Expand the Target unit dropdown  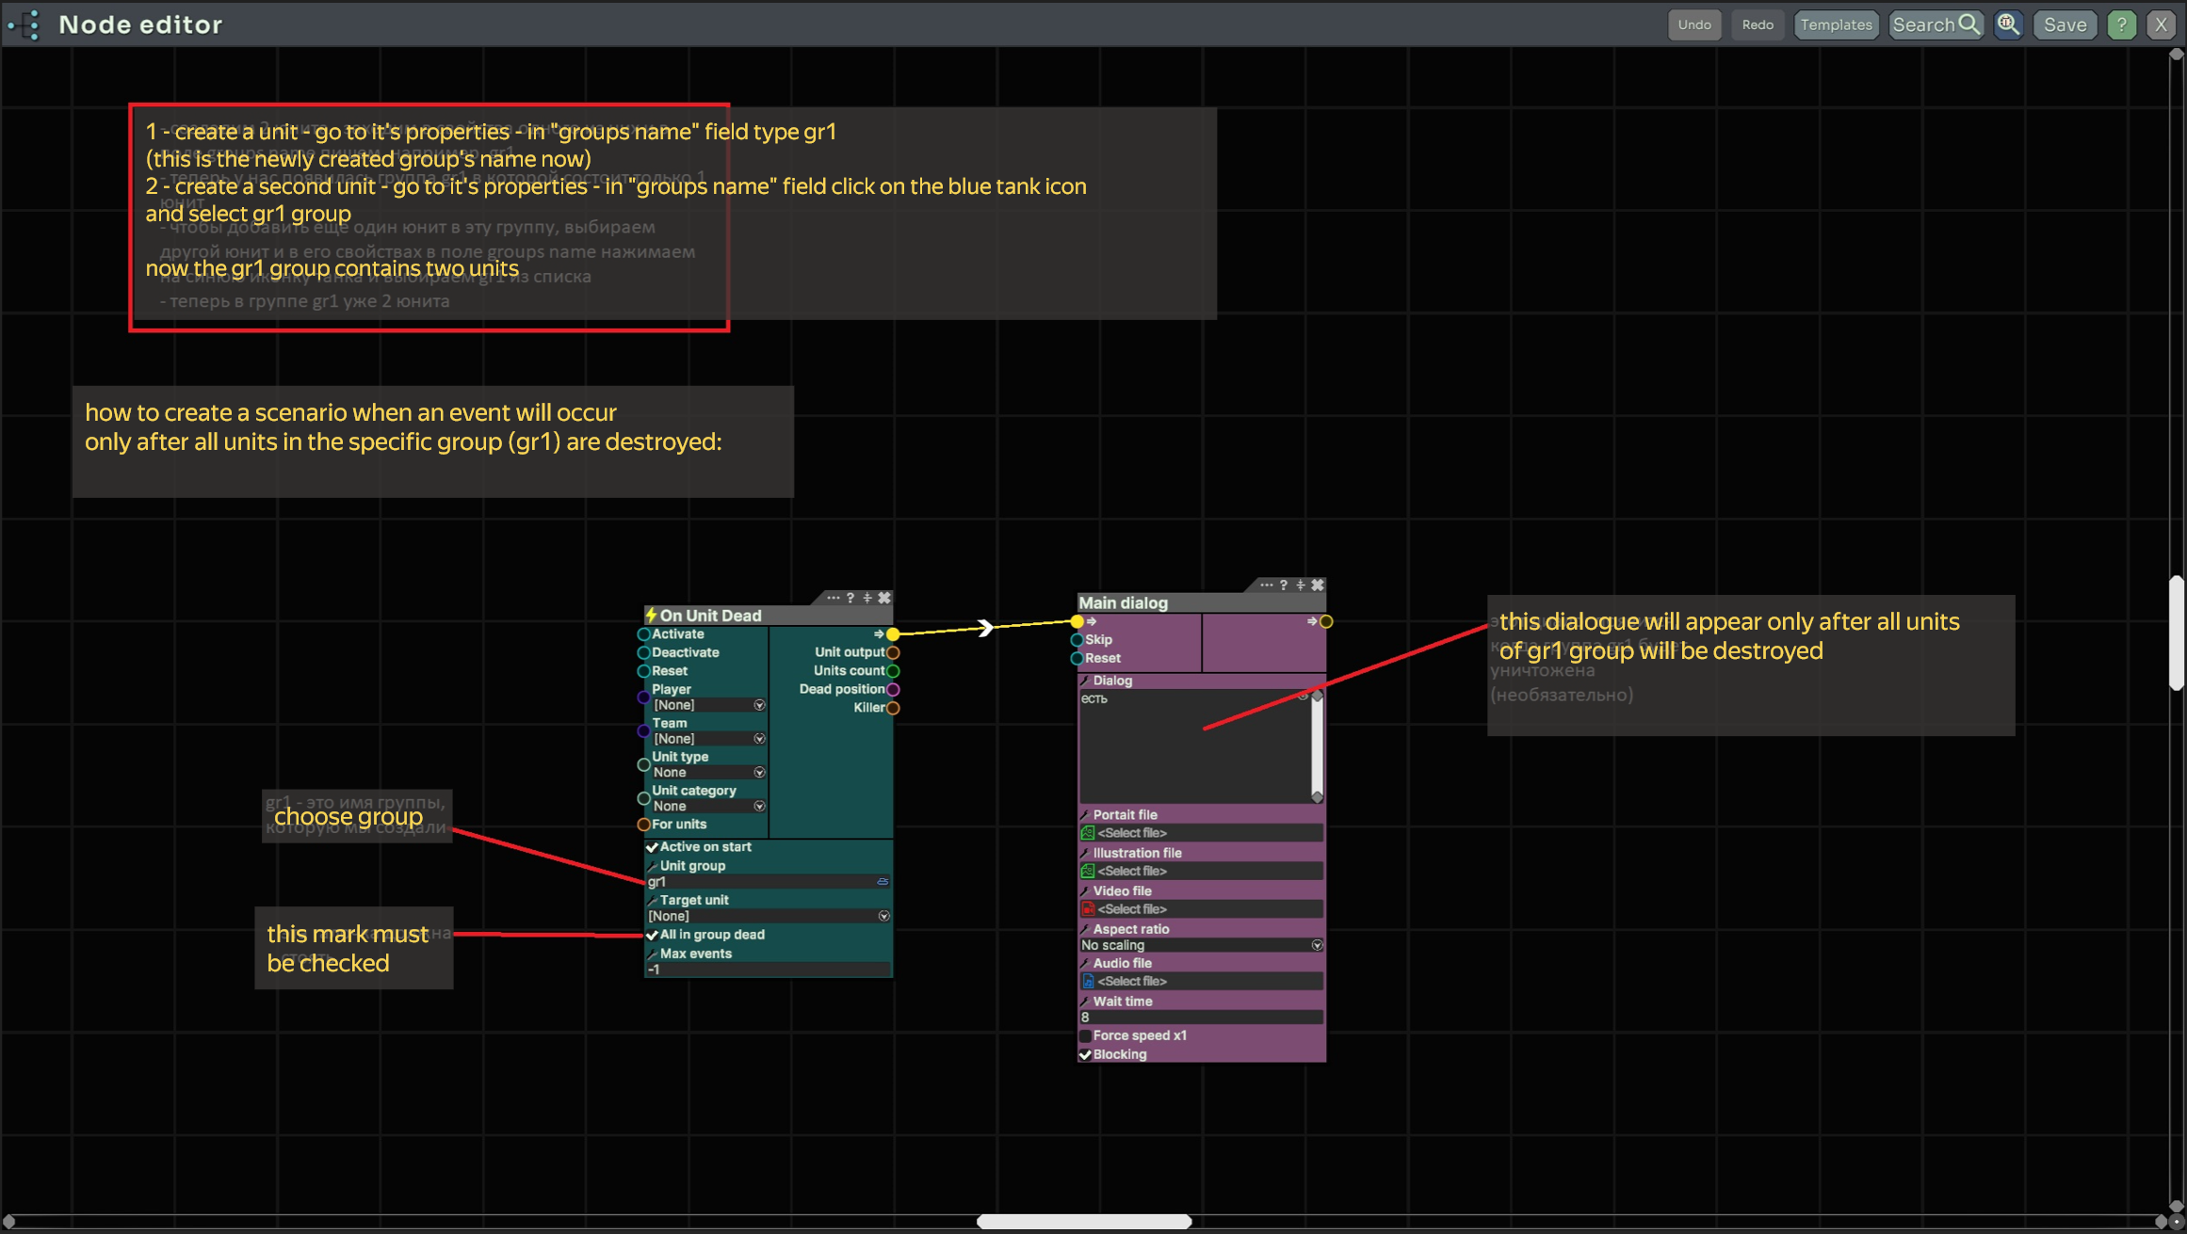(x=883, y=916)
